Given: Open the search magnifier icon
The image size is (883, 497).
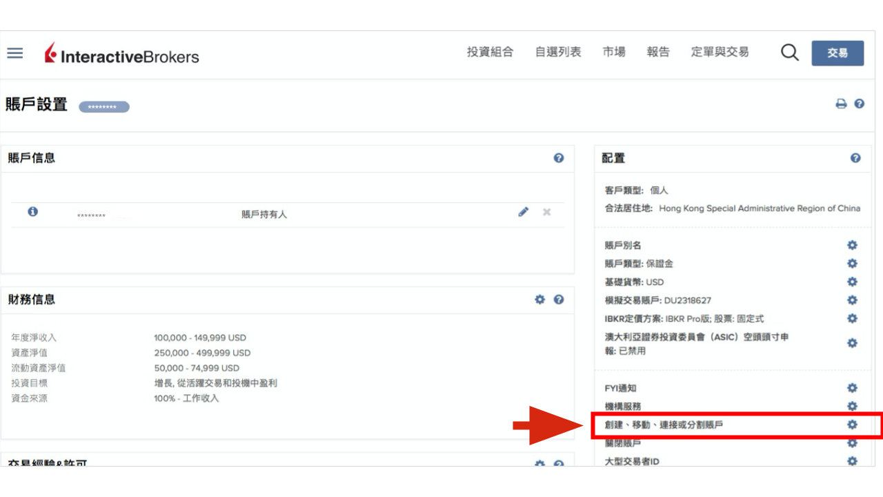Looking at the screenshot, I should [790, 52].
